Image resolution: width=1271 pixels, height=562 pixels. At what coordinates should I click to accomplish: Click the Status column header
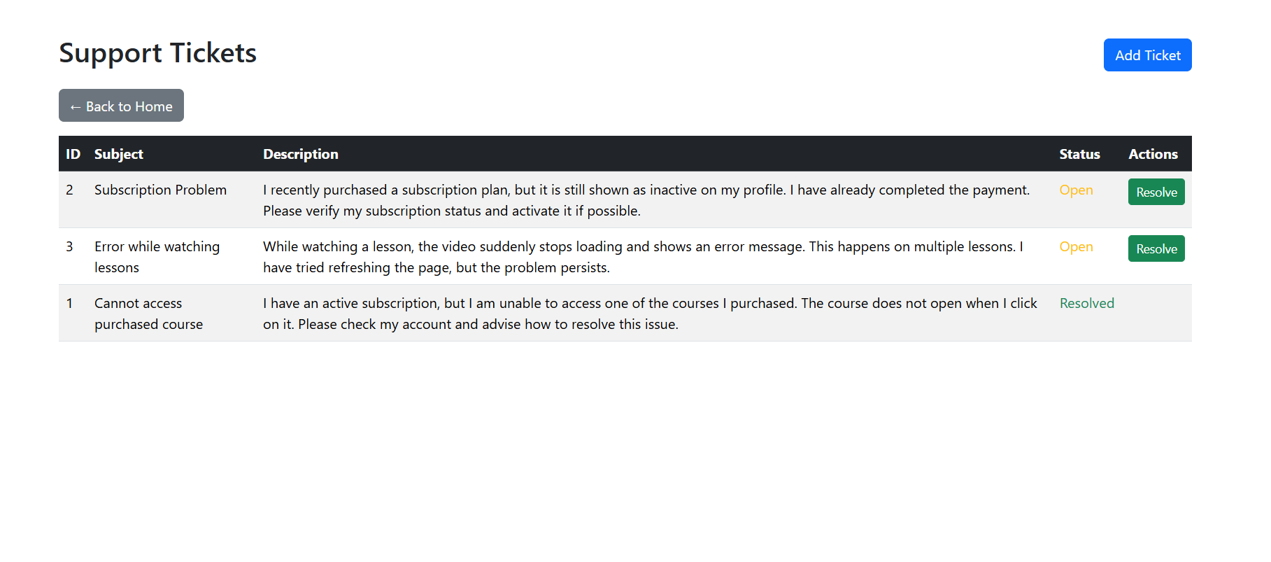tap(1079, 154)
